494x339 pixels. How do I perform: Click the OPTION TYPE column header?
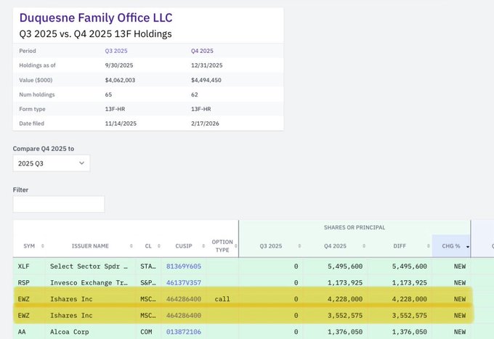222,246
